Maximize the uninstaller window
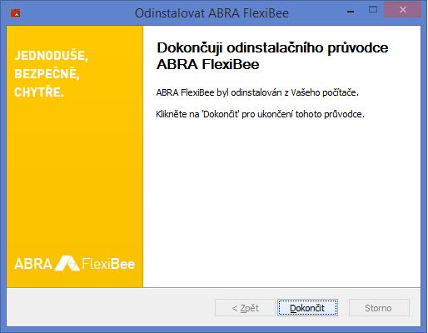Screen dimensions: 428x333 tap(373, 10)
